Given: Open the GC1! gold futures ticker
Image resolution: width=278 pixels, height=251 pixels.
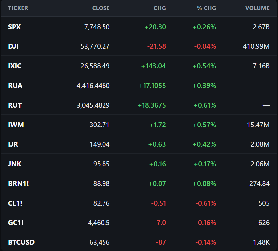Looking at the screenshot, I should [16, 223].
